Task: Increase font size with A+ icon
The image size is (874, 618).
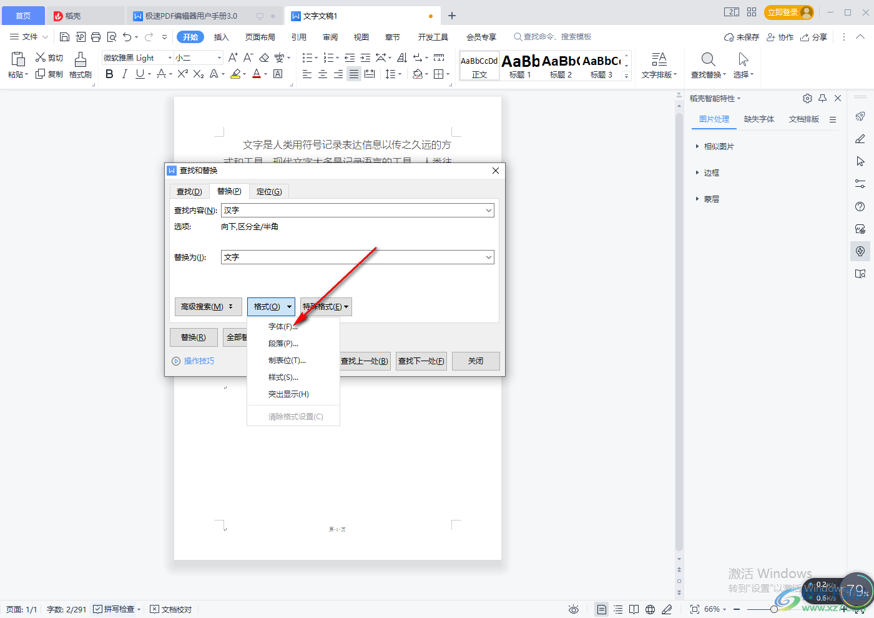Action: pos(233,57)
